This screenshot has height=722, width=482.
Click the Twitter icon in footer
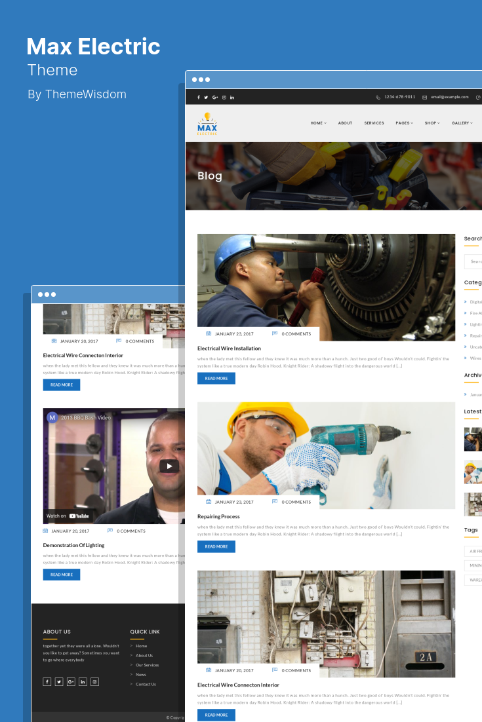[x=59, y=682]
